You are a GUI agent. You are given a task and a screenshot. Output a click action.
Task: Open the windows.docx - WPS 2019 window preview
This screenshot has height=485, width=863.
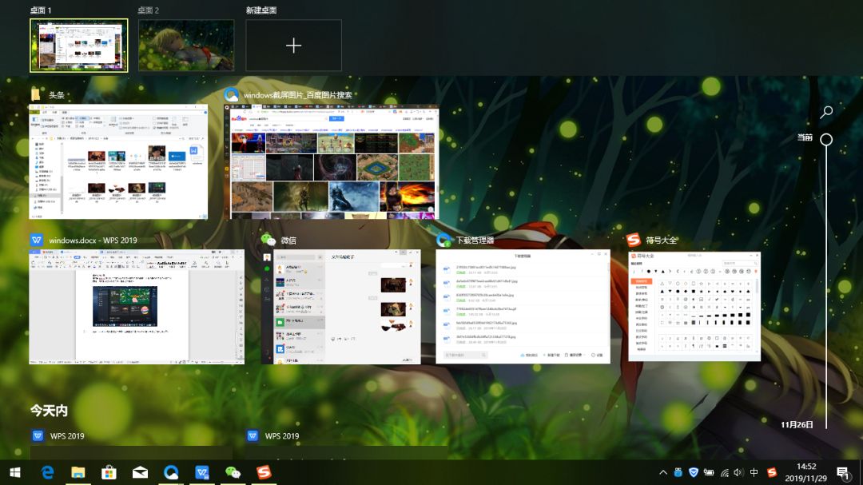137,307
